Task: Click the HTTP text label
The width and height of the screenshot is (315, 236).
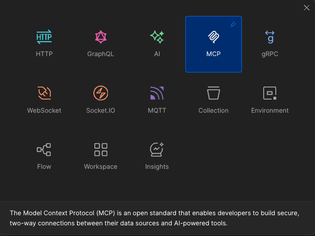Action: coord(44,54)
